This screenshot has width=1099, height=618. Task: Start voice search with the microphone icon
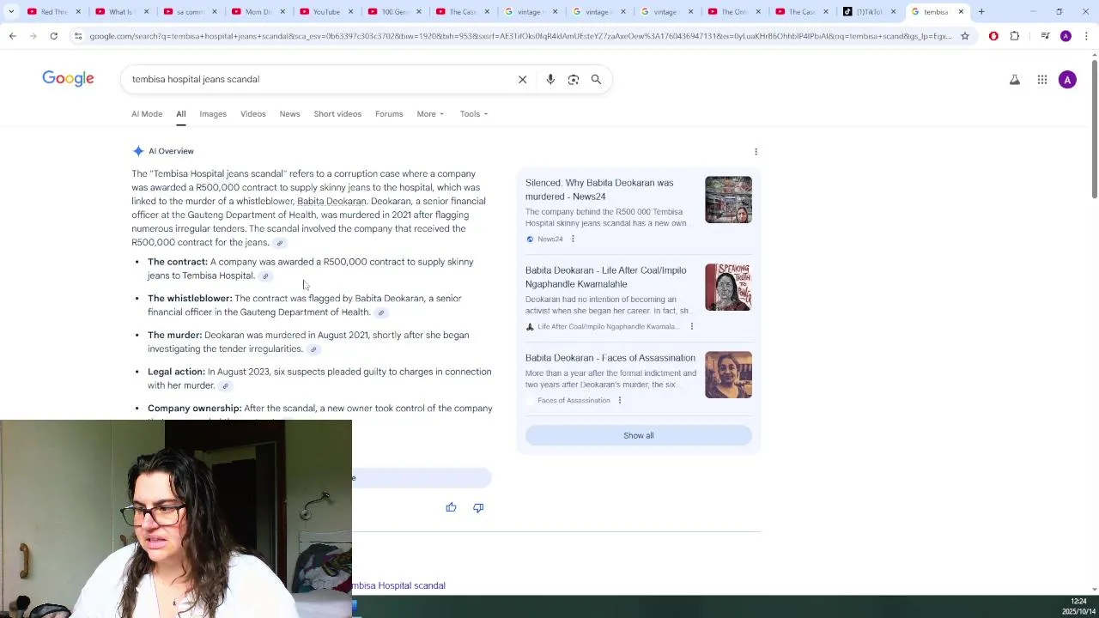coord(550,79)
